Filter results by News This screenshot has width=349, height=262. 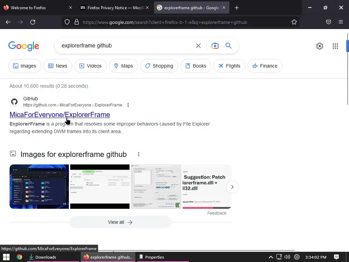tap(58, 66)
